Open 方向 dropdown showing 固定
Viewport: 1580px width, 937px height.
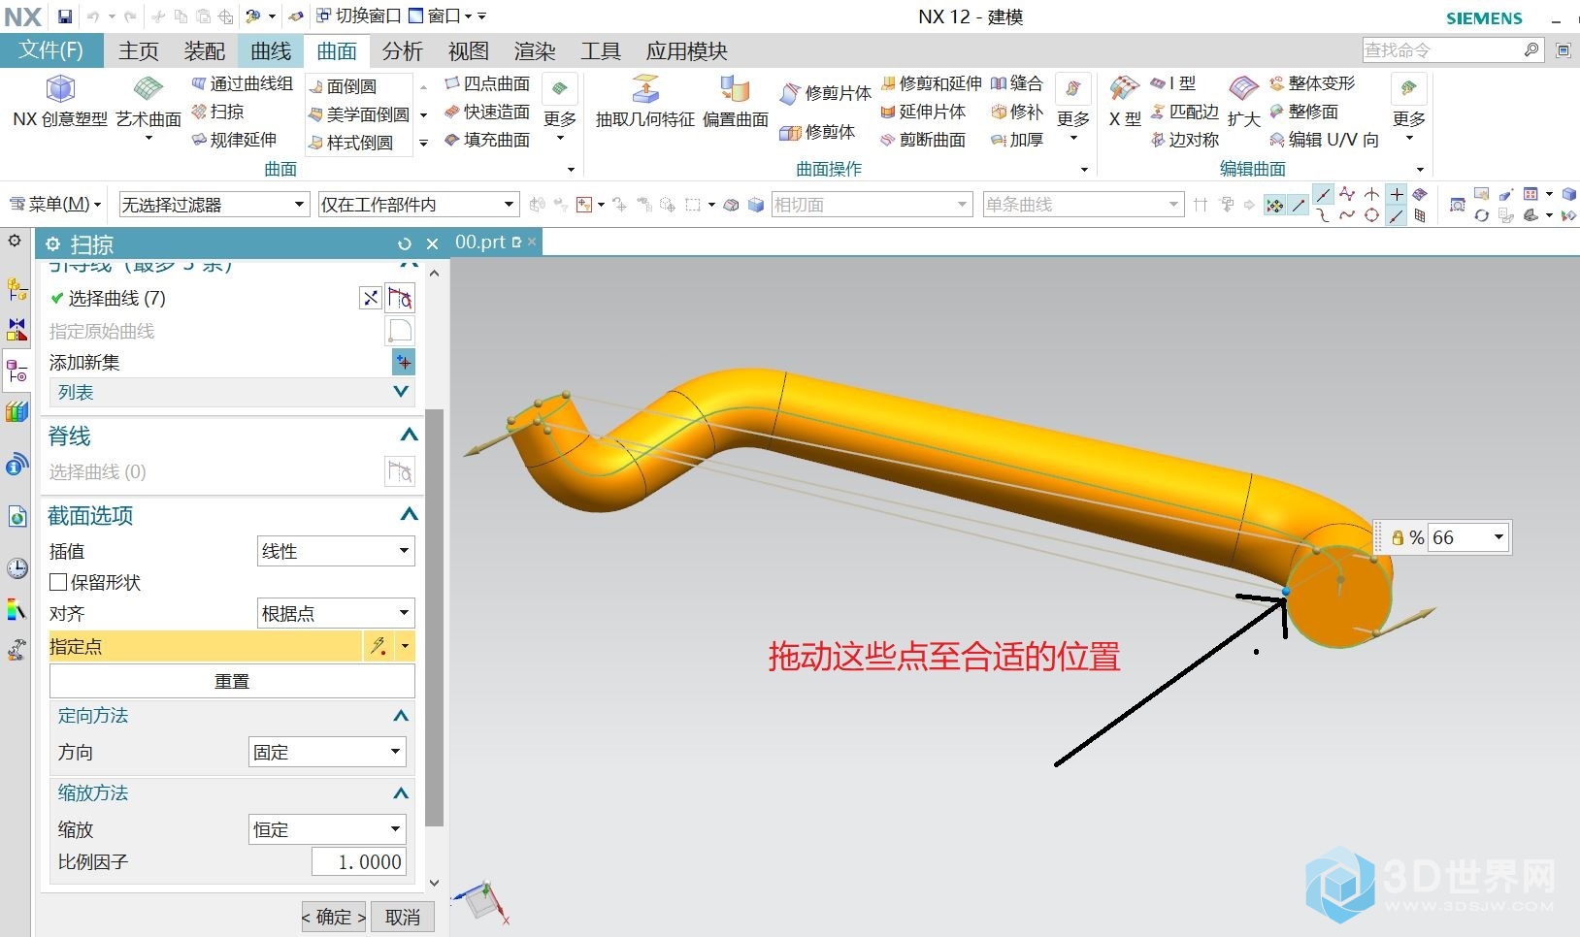click(x=328, y=752)
